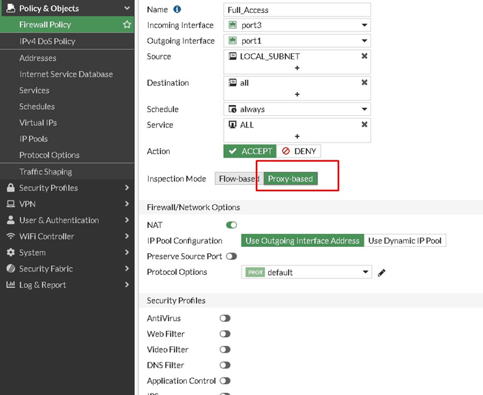Viewport: 483px width, 395px height.
Task: Click the System gear icon in the sidebar
Action: 11,252
